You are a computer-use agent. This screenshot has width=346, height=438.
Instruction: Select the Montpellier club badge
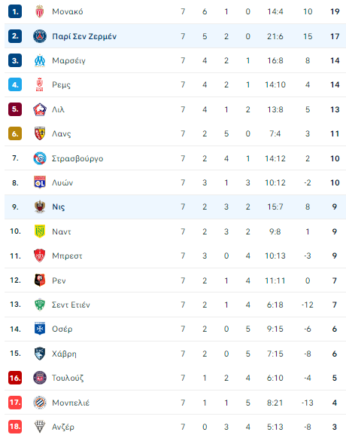(x=40, y=403)
